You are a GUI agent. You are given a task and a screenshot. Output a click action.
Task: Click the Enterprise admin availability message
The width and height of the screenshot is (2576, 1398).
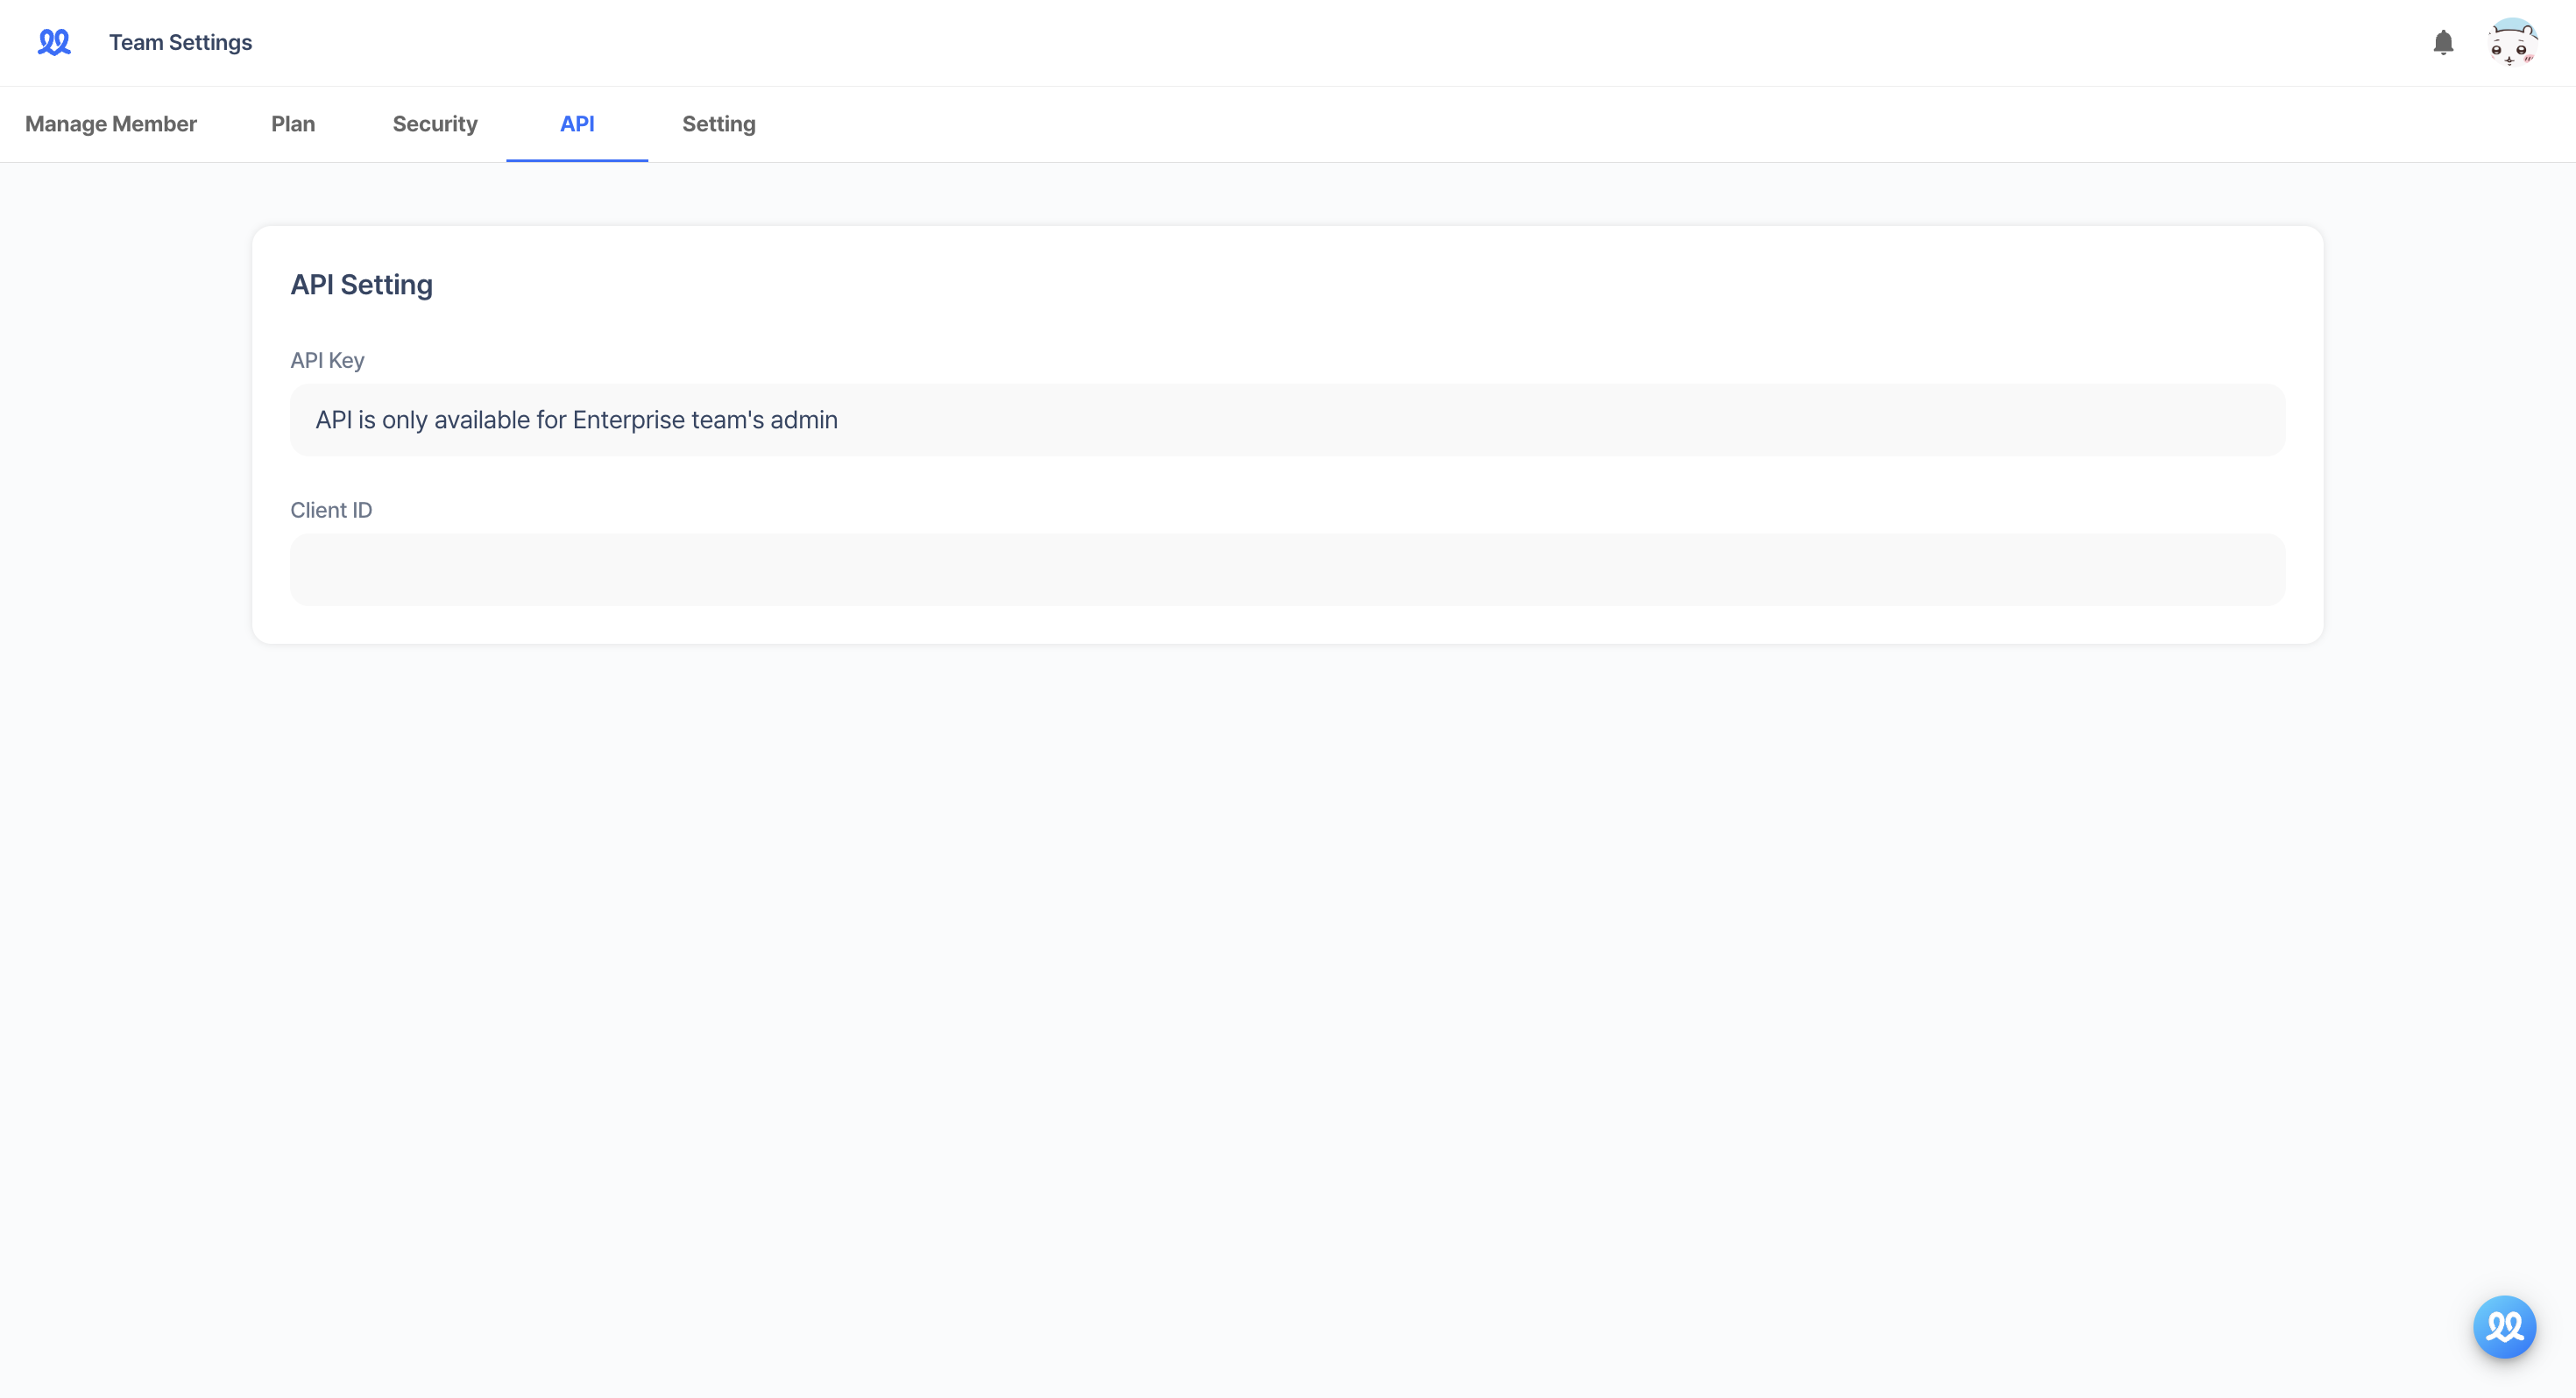(x=576, y=419)
